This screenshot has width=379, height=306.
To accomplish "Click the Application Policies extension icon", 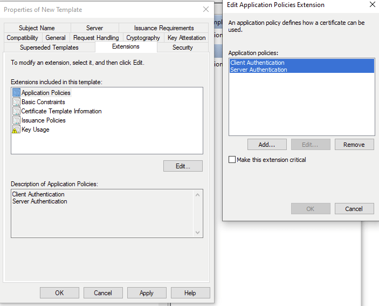I will (16, 93).
